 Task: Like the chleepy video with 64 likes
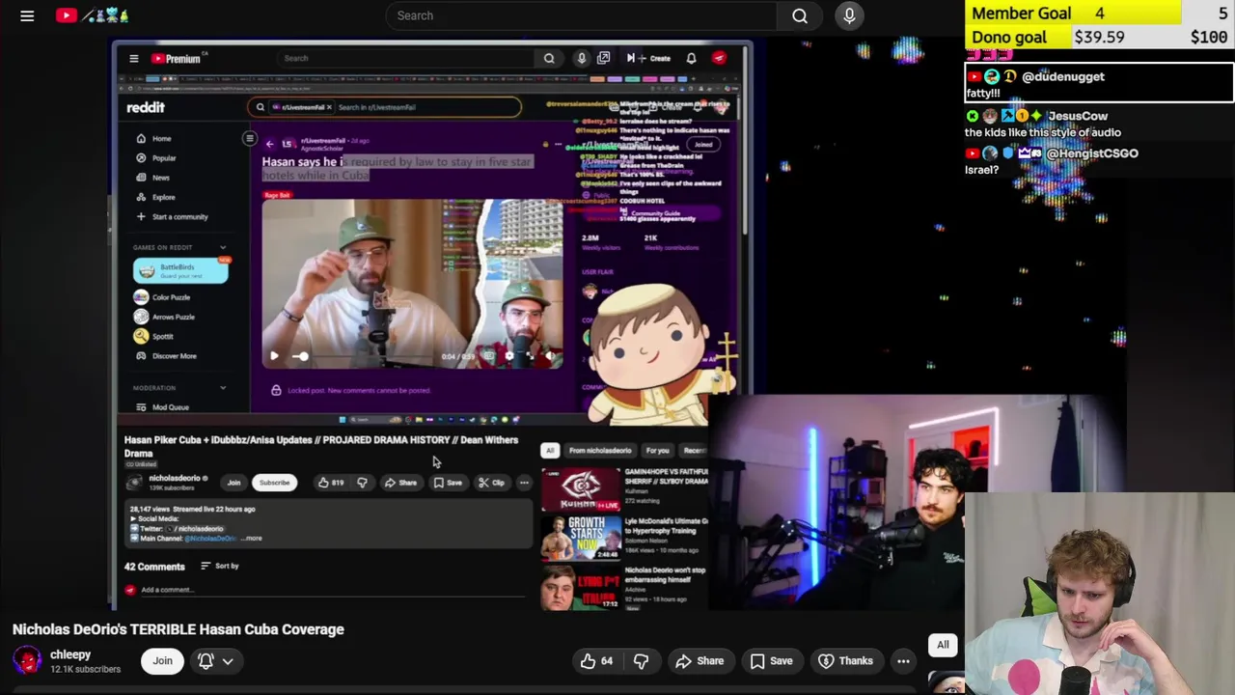tap(597, 661)
